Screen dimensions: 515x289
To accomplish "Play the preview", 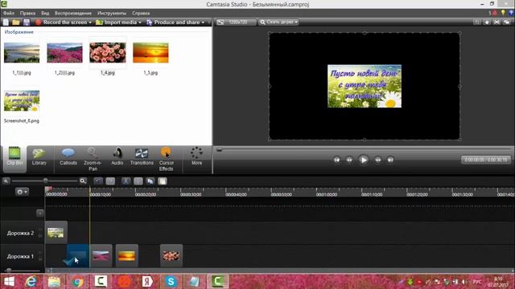I will pyautogui.click(x=364, y=160).
